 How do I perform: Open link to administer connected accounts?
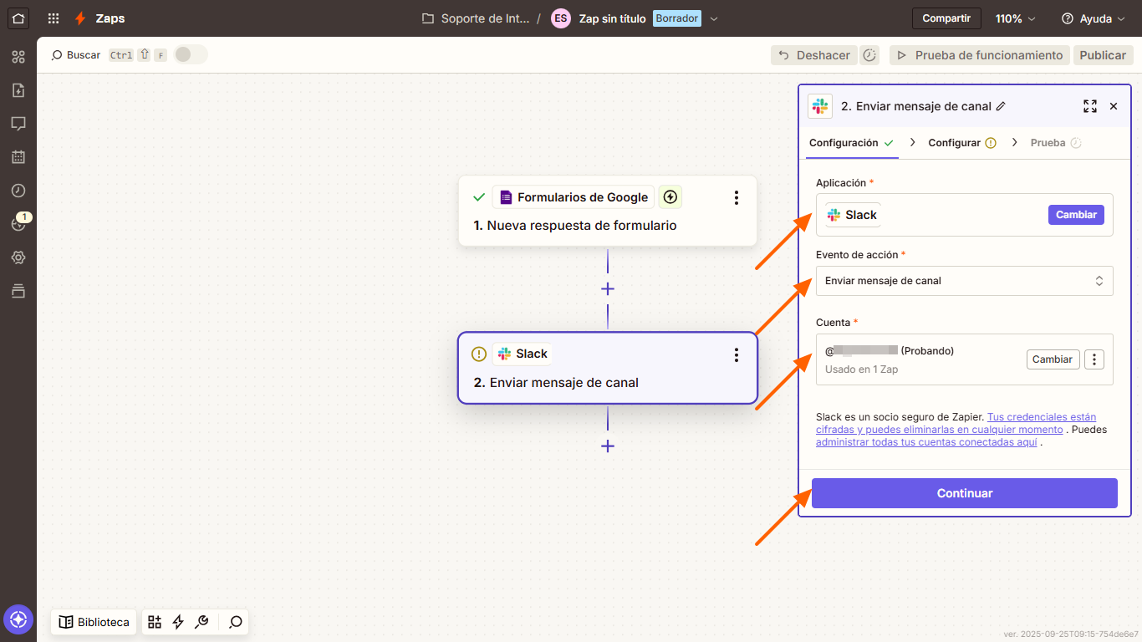[925, 441]
